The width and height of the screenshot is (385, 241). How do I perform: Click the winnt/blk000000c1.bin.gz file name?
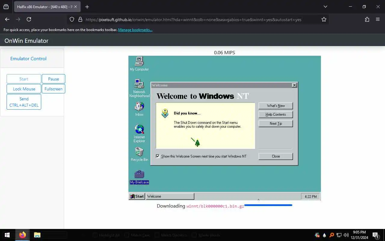pos(215,206)
